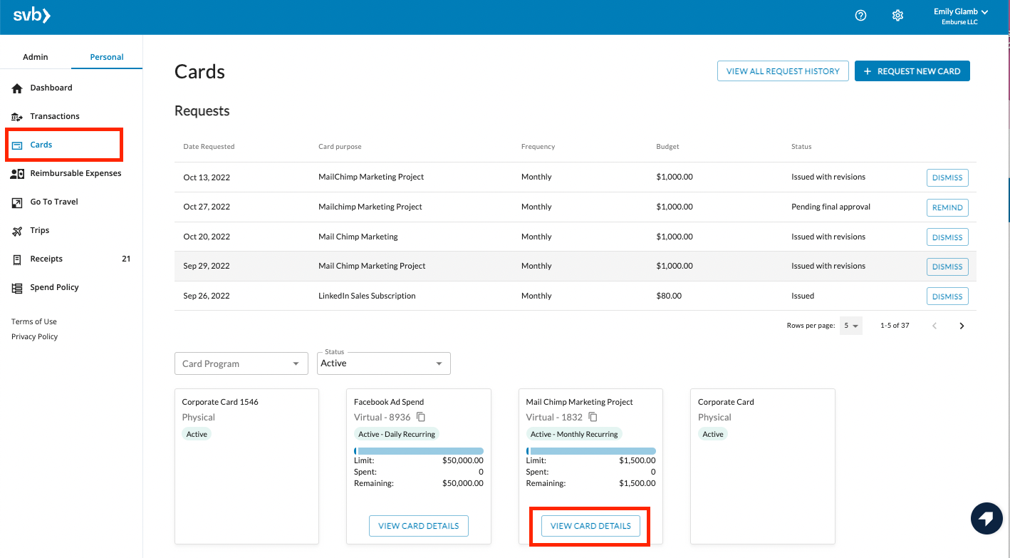This screenshot has width=1010, height=558.
Task: Go to previous page of requests
Action: [x=934, y=326]
